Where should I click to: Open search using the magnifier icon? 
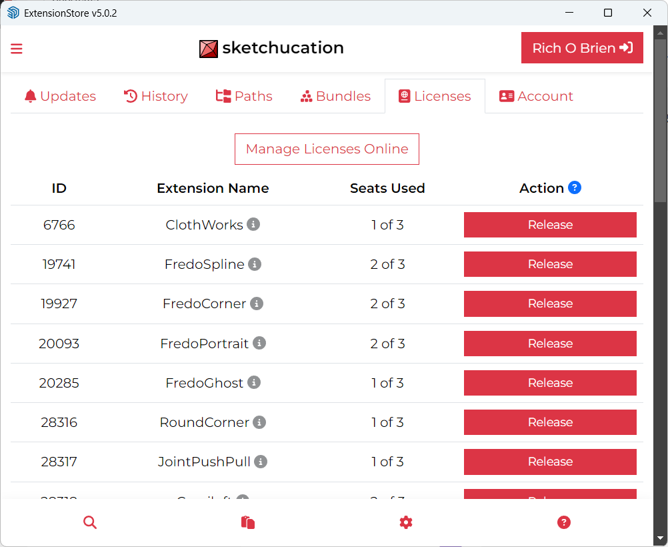tap(90, 522)
